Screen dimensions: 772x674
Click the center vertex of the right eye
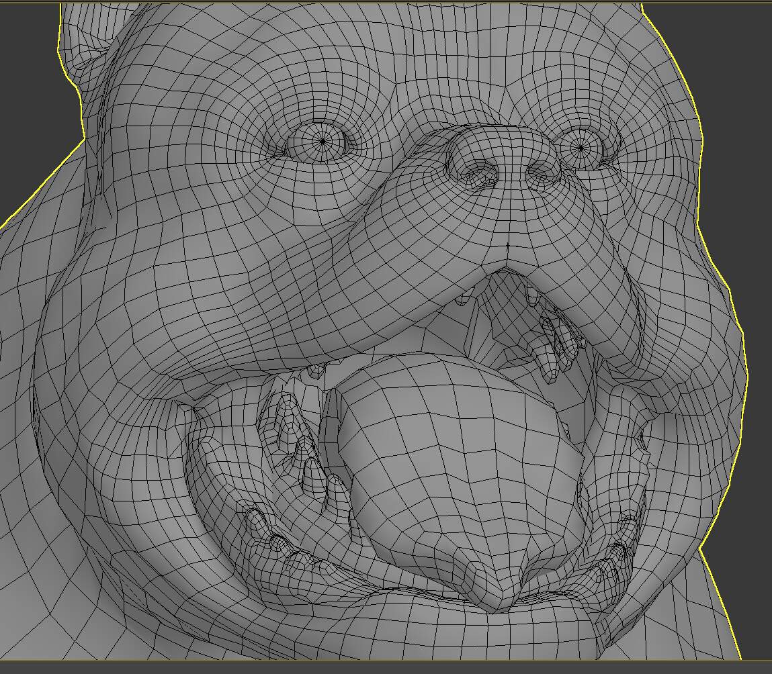581,148
